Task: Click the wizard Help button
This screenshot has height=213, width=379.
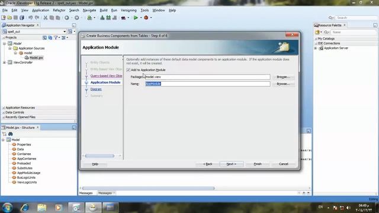Action: [x=95, y=164]
